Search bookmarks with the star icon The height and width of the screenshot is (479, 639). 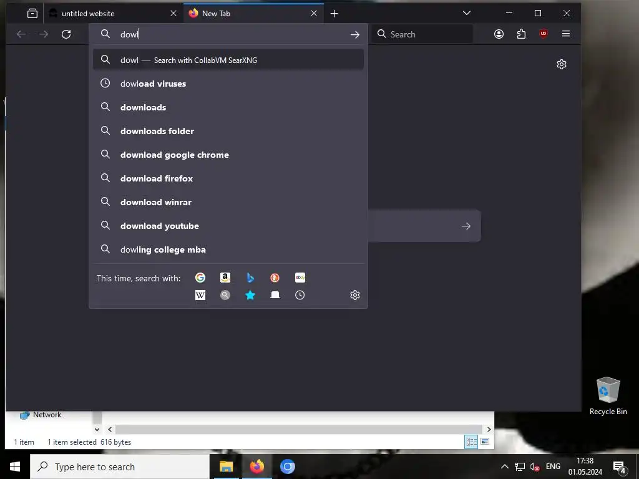coord(250,295)
